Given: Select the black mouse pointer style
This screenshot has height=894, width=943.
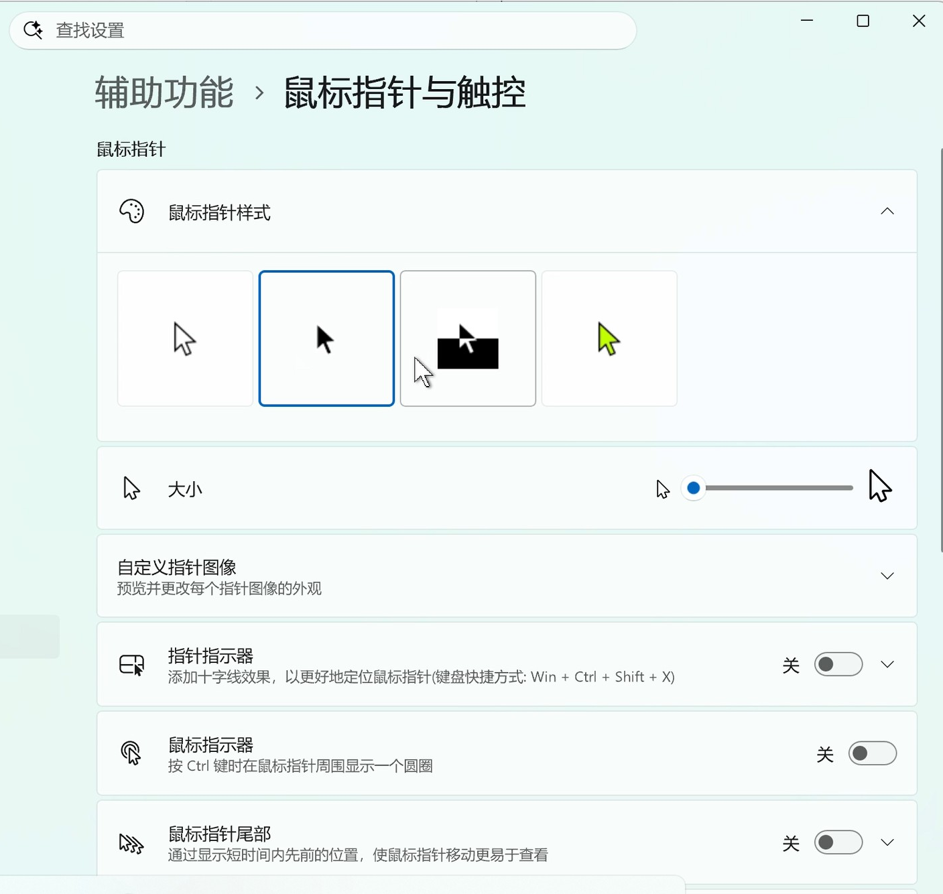Looking at the screenshot, I should point(326,338).
